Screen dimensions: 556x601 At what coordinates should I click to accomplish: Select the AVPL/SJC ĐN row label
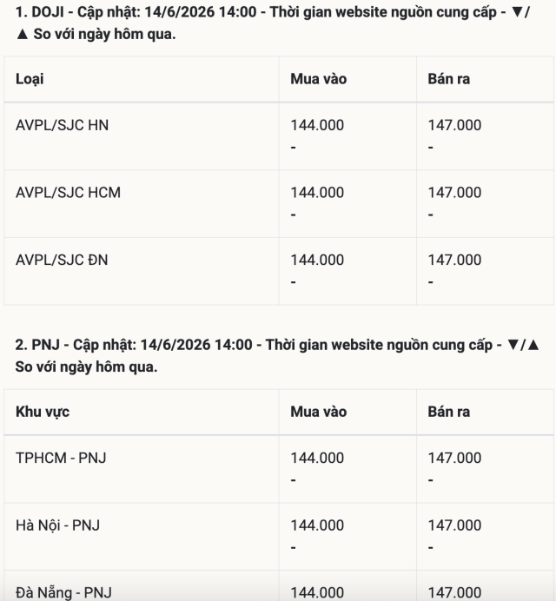[62, 260]
